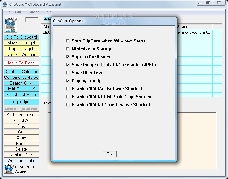Disable Display Tooltips option

tap(68, 81)
